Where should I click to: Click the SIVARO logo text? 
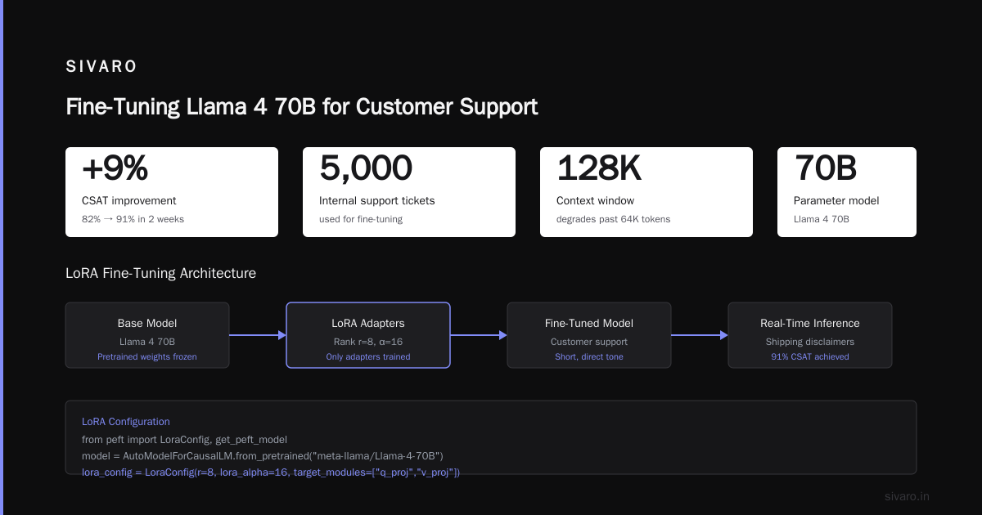(x=101, y=67)
